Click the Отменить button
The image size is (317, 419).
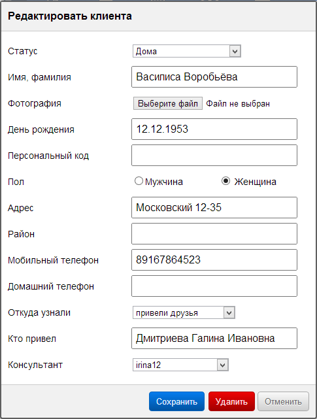coord(283,401)
